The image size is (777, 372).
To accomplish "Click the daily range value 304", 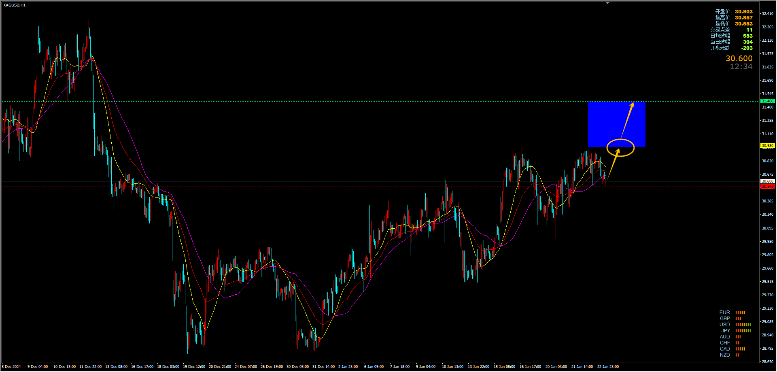I will tap(748, 42).
